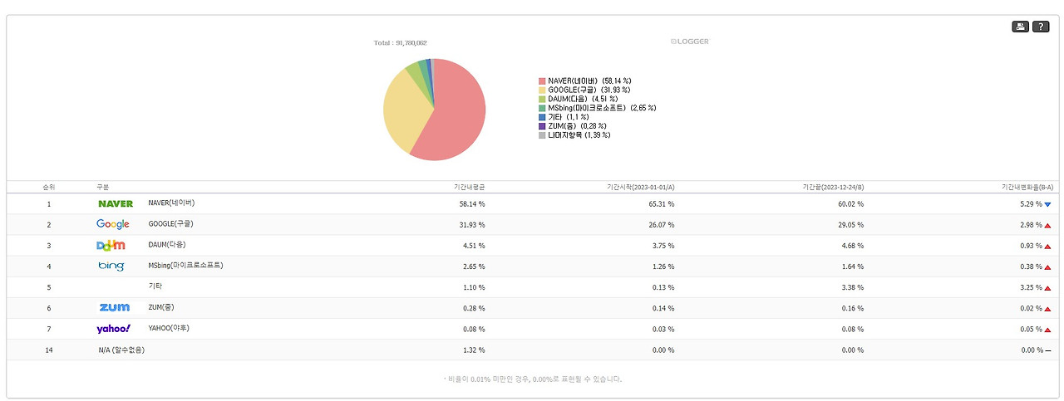Screen dimensions: 1064x401
Task: Click the 26.07 % period start cell
Action: [x=661, y=225]
